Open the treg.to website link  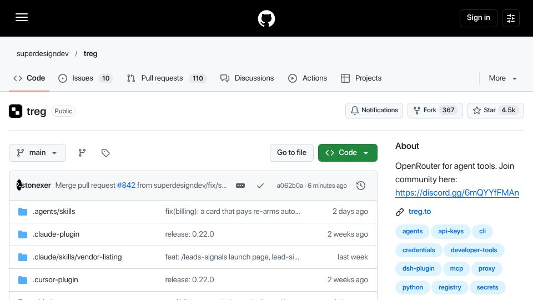420,212
